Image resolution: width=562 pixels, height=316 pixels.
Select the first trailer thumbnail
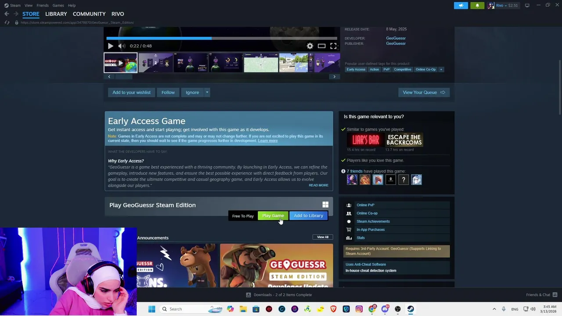120,63
